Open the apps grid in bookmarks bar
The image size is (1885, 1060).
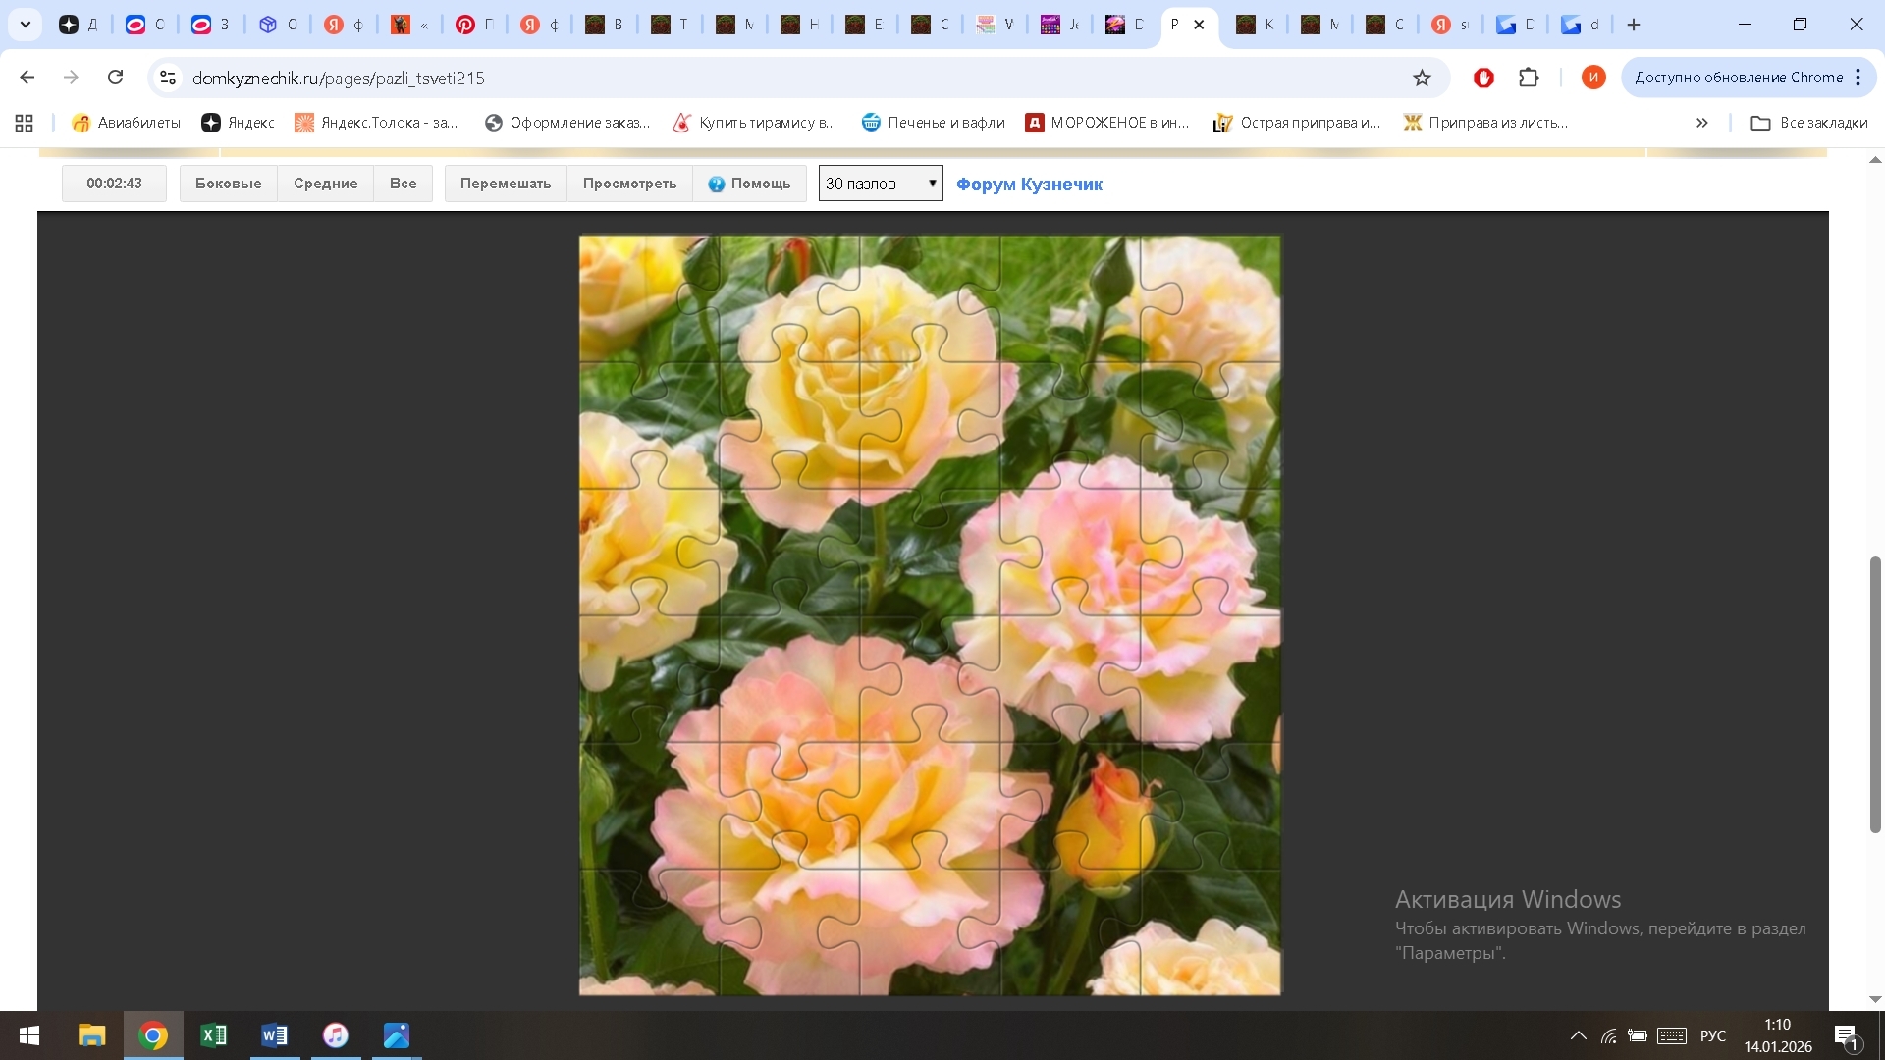tap(25, 123)
